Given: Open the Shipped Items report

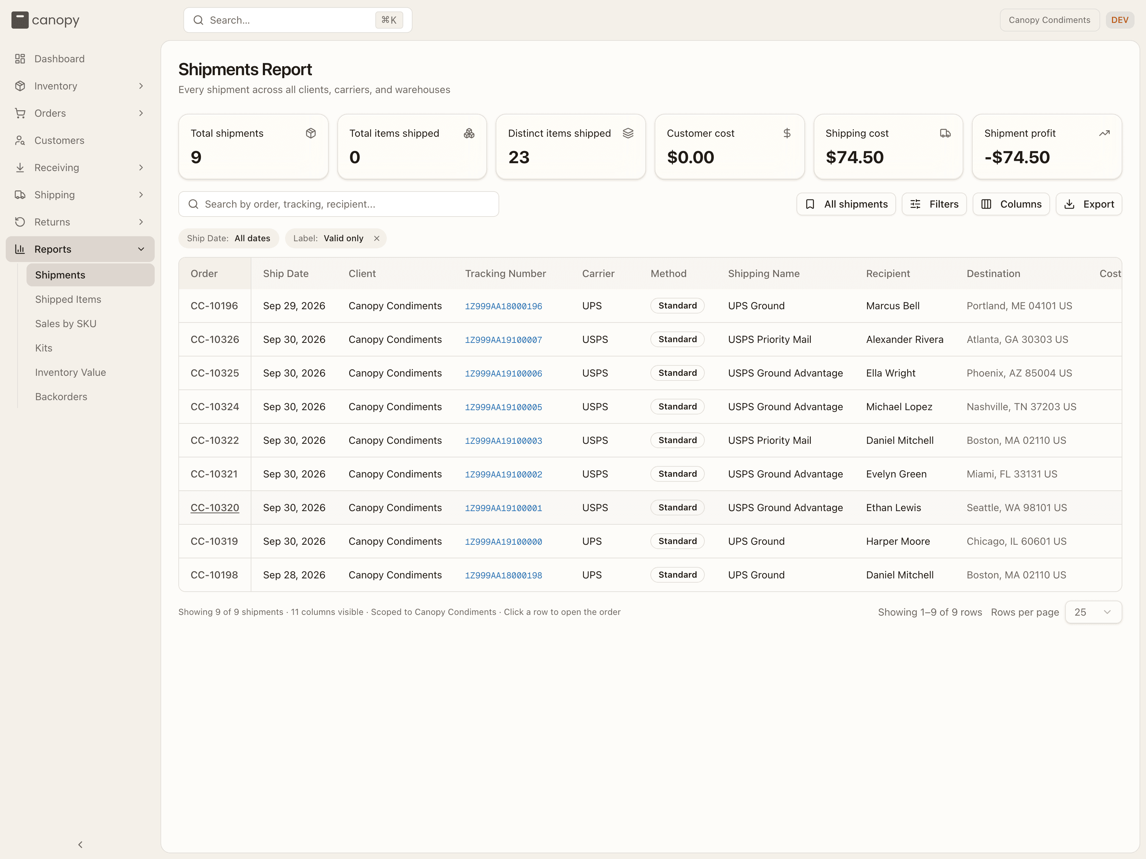Looking at the screenshot, I should point(91,299).
